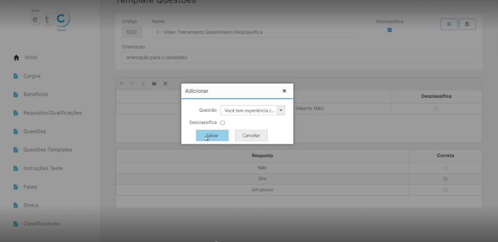Click the Fases sidebar icon
Image resolution: width=498 pixels, height=242 pixels.
(x=16, y=187)
